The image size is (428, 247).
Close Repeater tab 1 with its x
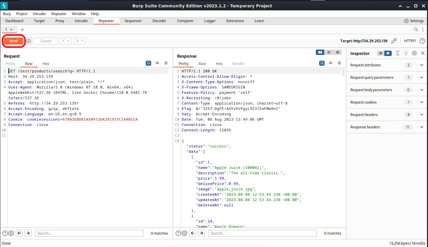pos(11,29)
